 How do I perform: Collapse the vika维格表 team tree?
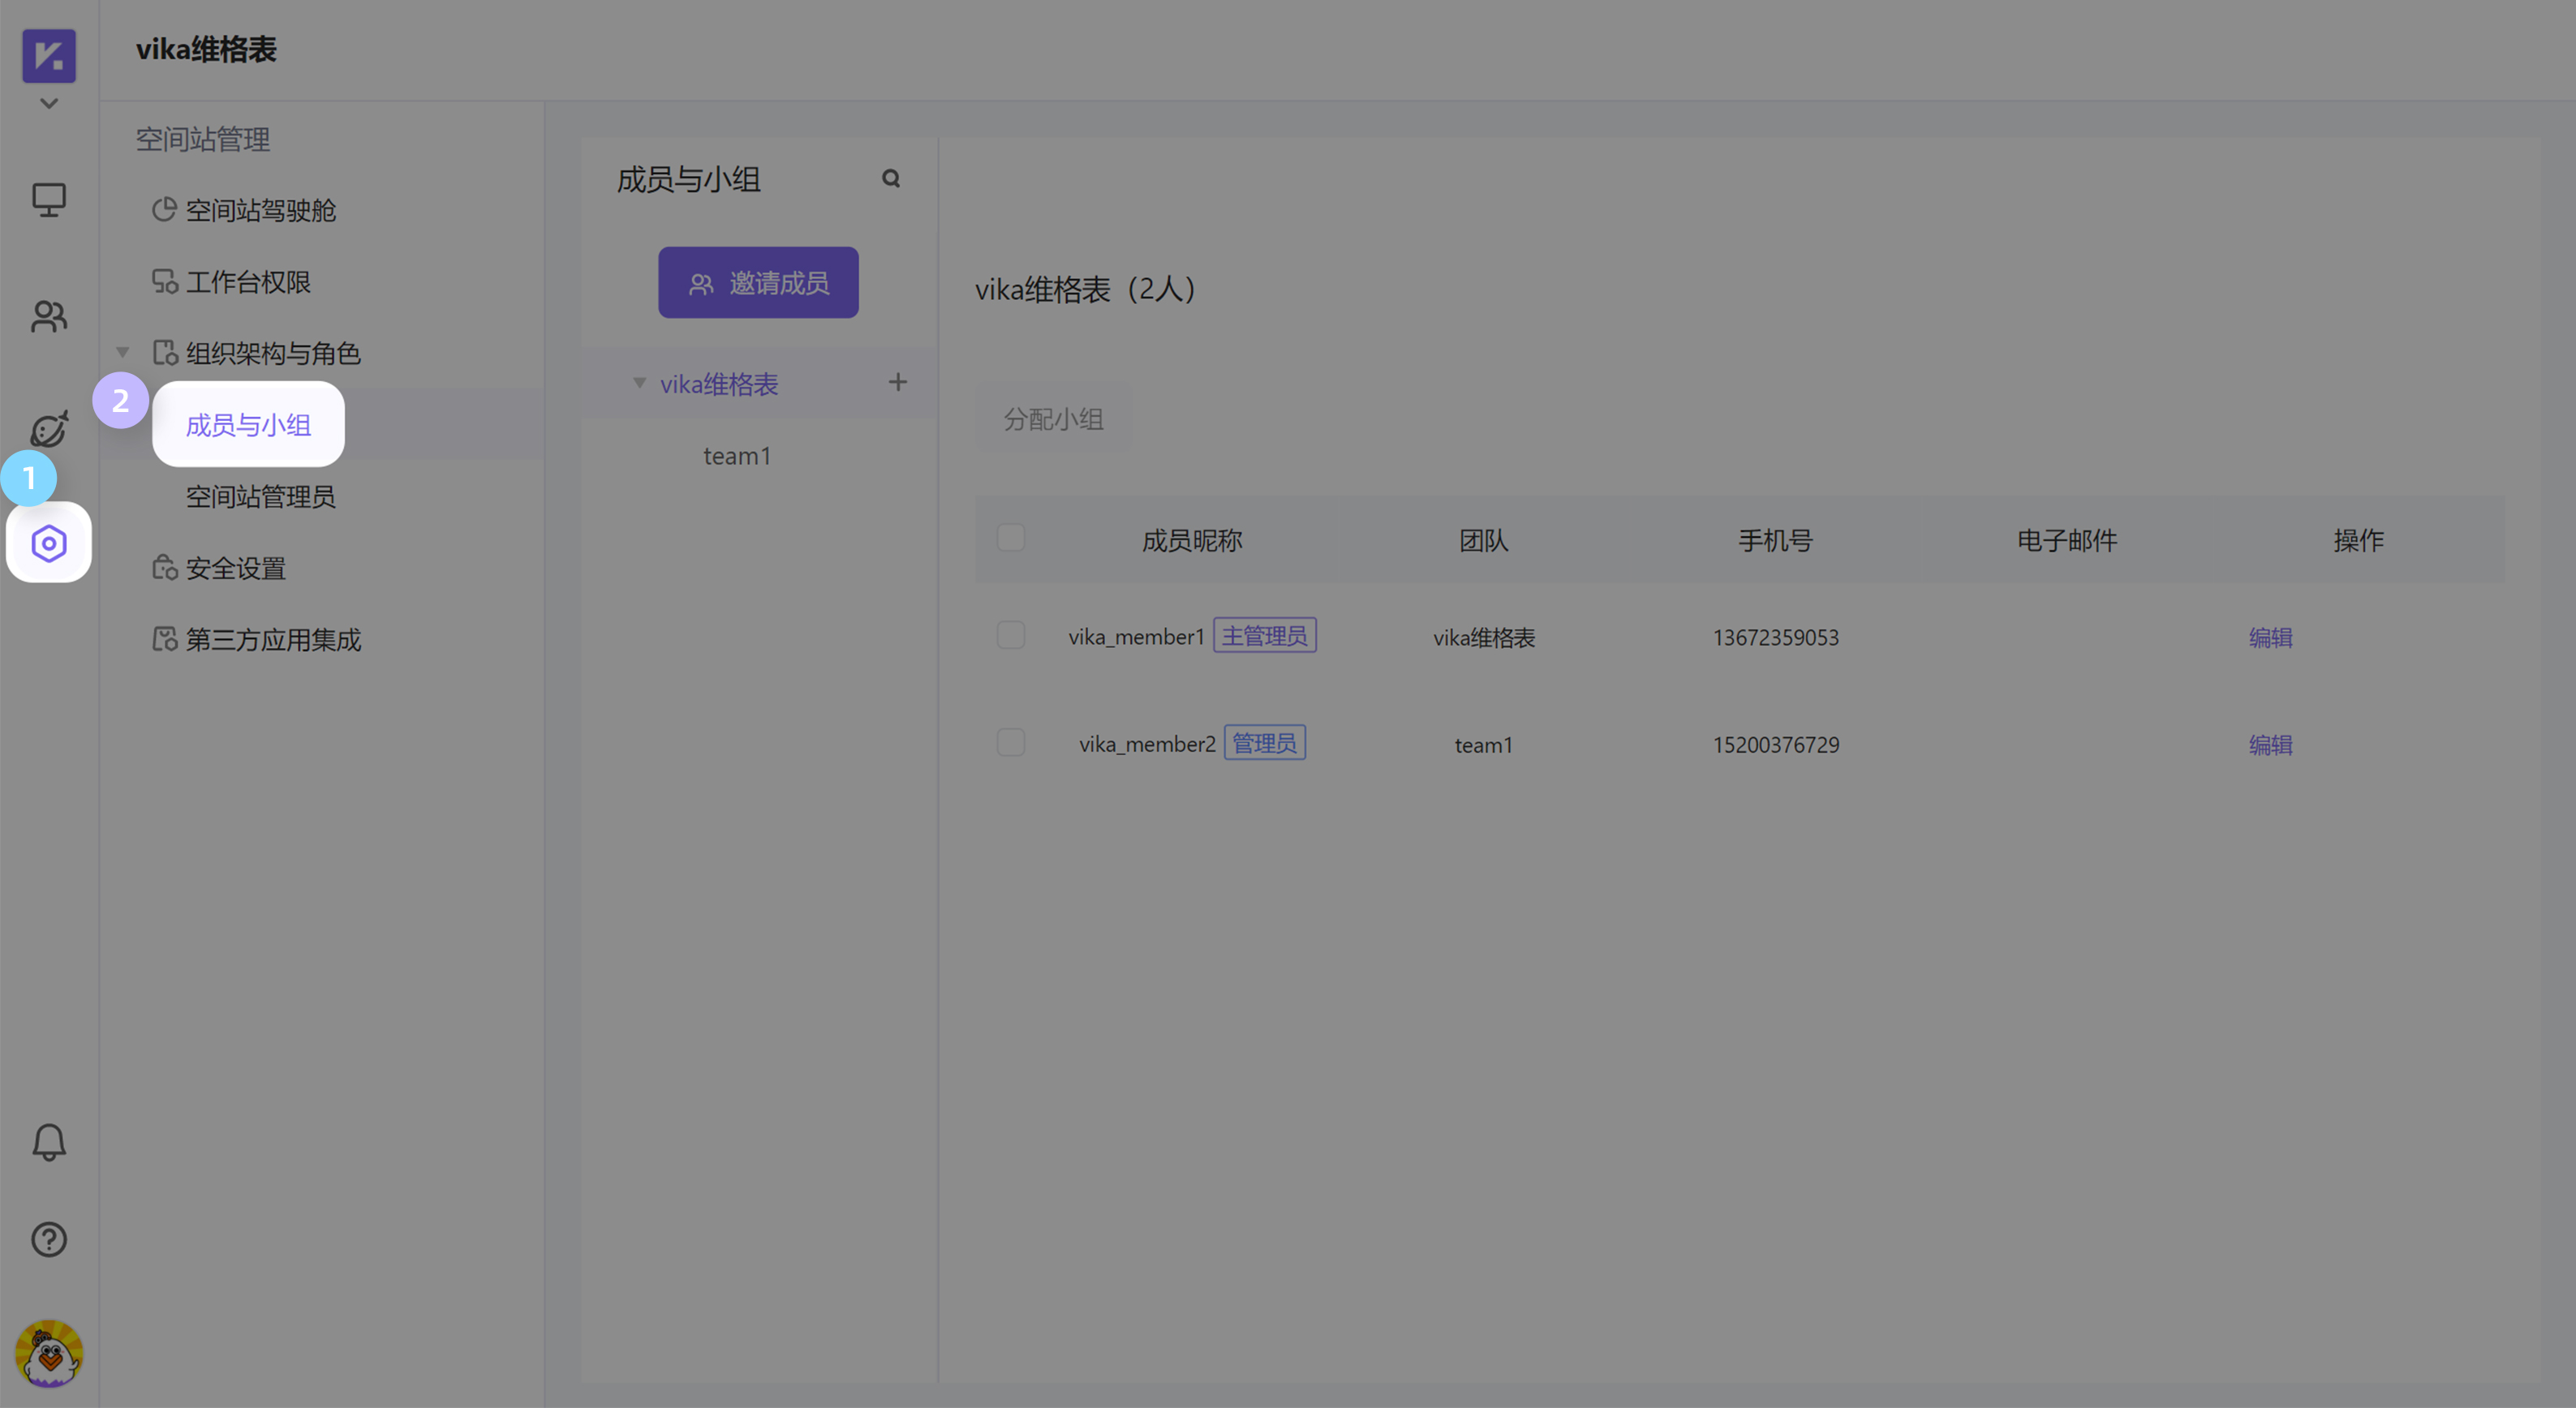(640, 383)
